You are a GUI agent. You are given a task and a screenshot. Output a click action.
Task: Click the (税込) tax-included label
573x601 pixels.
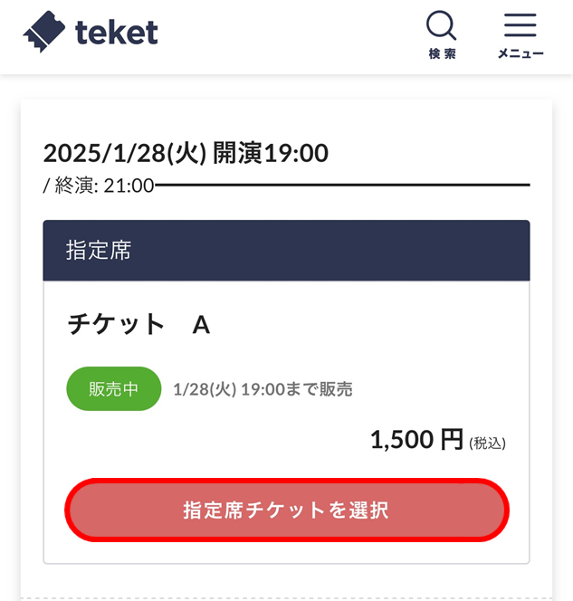(487, 444)
